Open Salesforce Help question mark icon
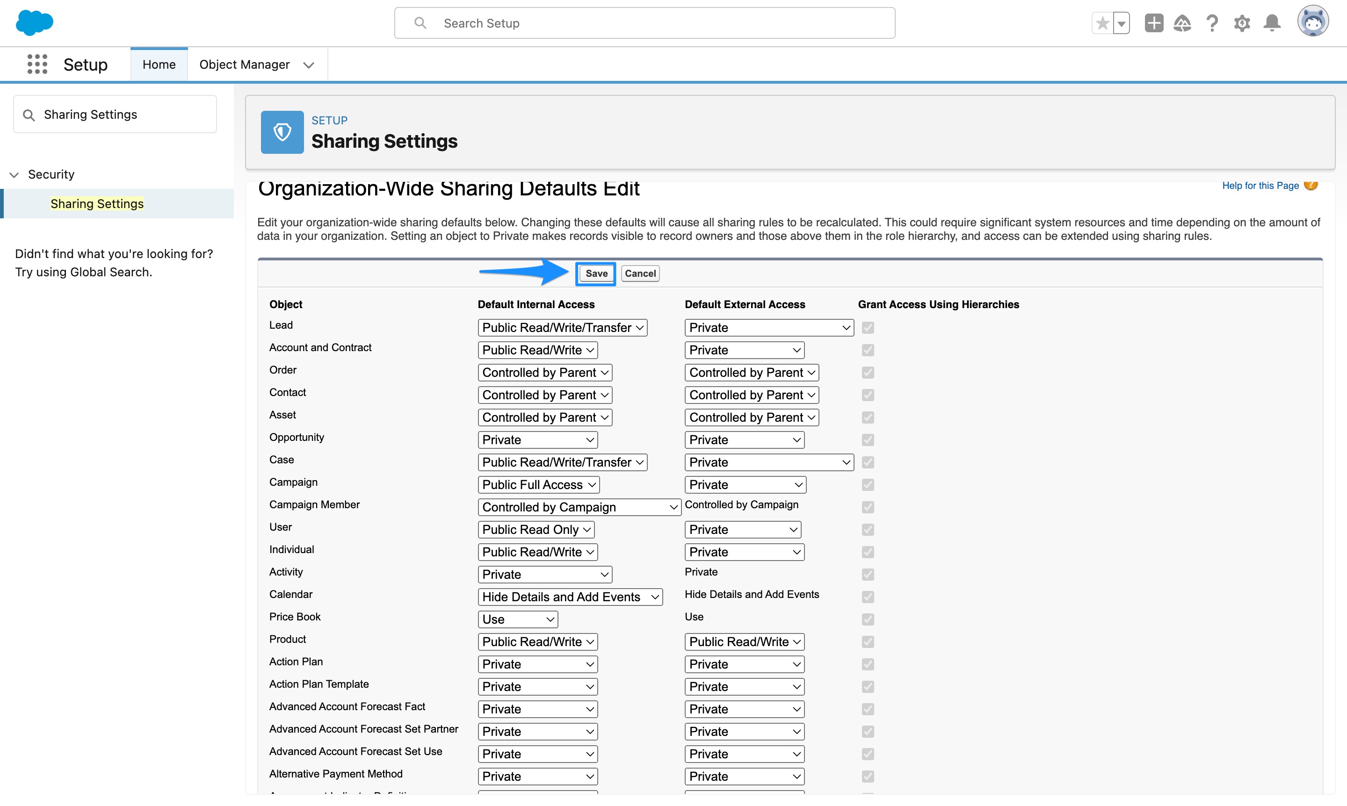 tap(1212, 23)
